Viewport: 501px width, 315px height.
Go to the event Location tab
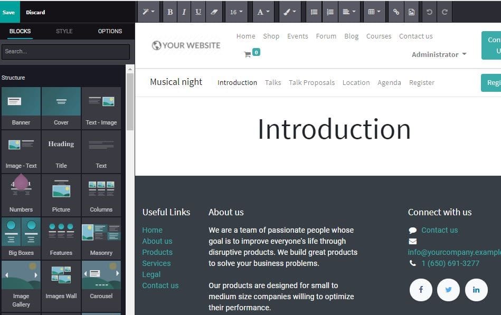click(356, 82)
